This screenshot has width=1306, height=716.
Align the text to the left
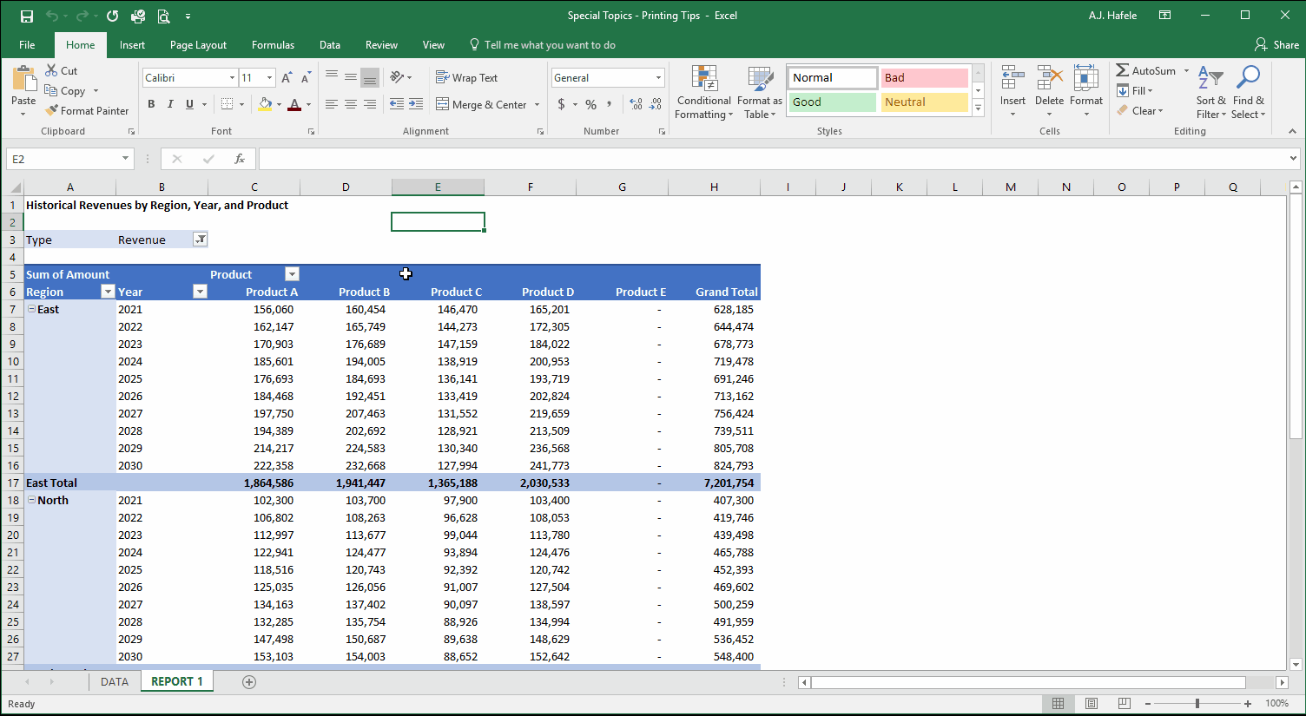click(x=332, y=104)
